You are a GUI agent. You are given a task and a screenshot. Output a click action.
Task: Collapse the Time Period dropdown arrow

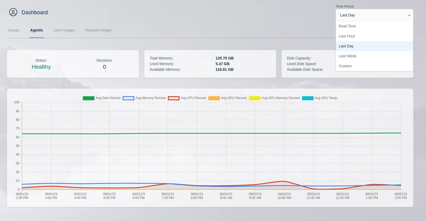coord(409,15)
